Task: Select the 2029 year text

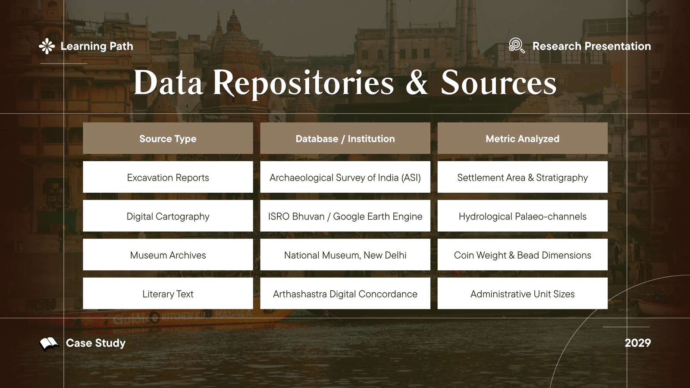Action: click(638, 343)
